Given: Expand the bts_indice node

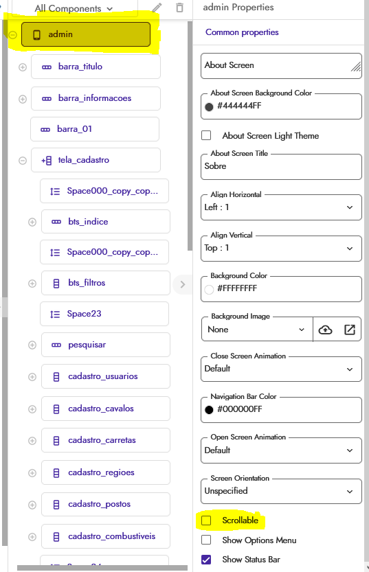Looking at the screenshot, I should 32,222.
